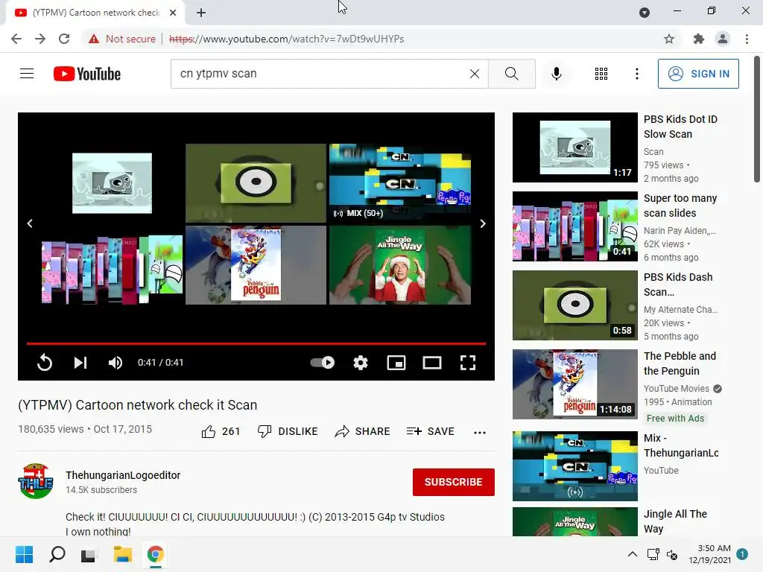
Task: Click the SHARE button
Action: point(363,431)
